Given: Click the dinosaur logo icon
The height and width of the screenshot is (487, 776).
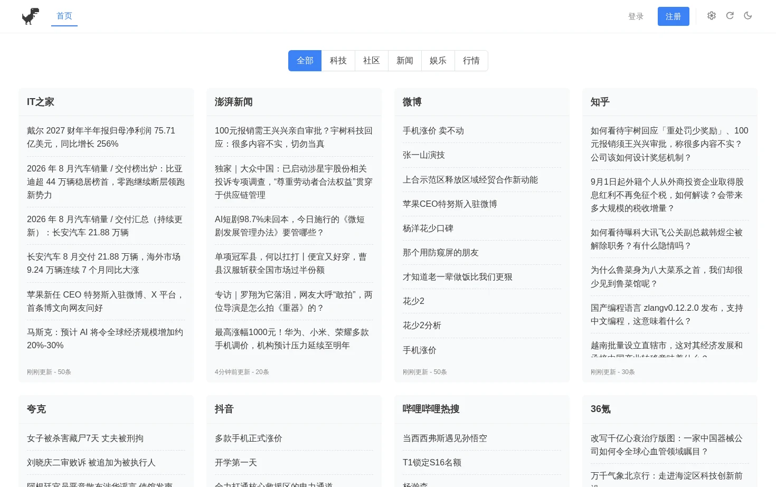Looking at the screenshot, I should click(31, 16).
